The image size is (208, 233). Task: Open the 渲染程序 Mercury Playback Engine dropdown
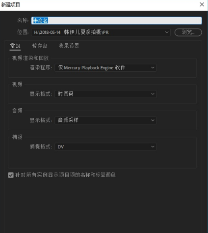tap(105, 68)
